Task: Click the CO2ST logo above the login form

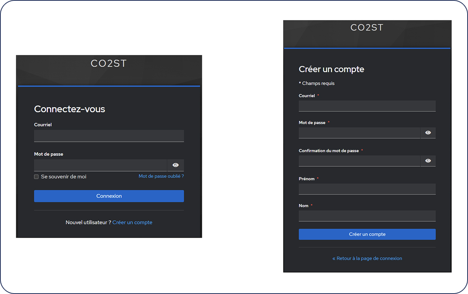Action: coord(109,64)
